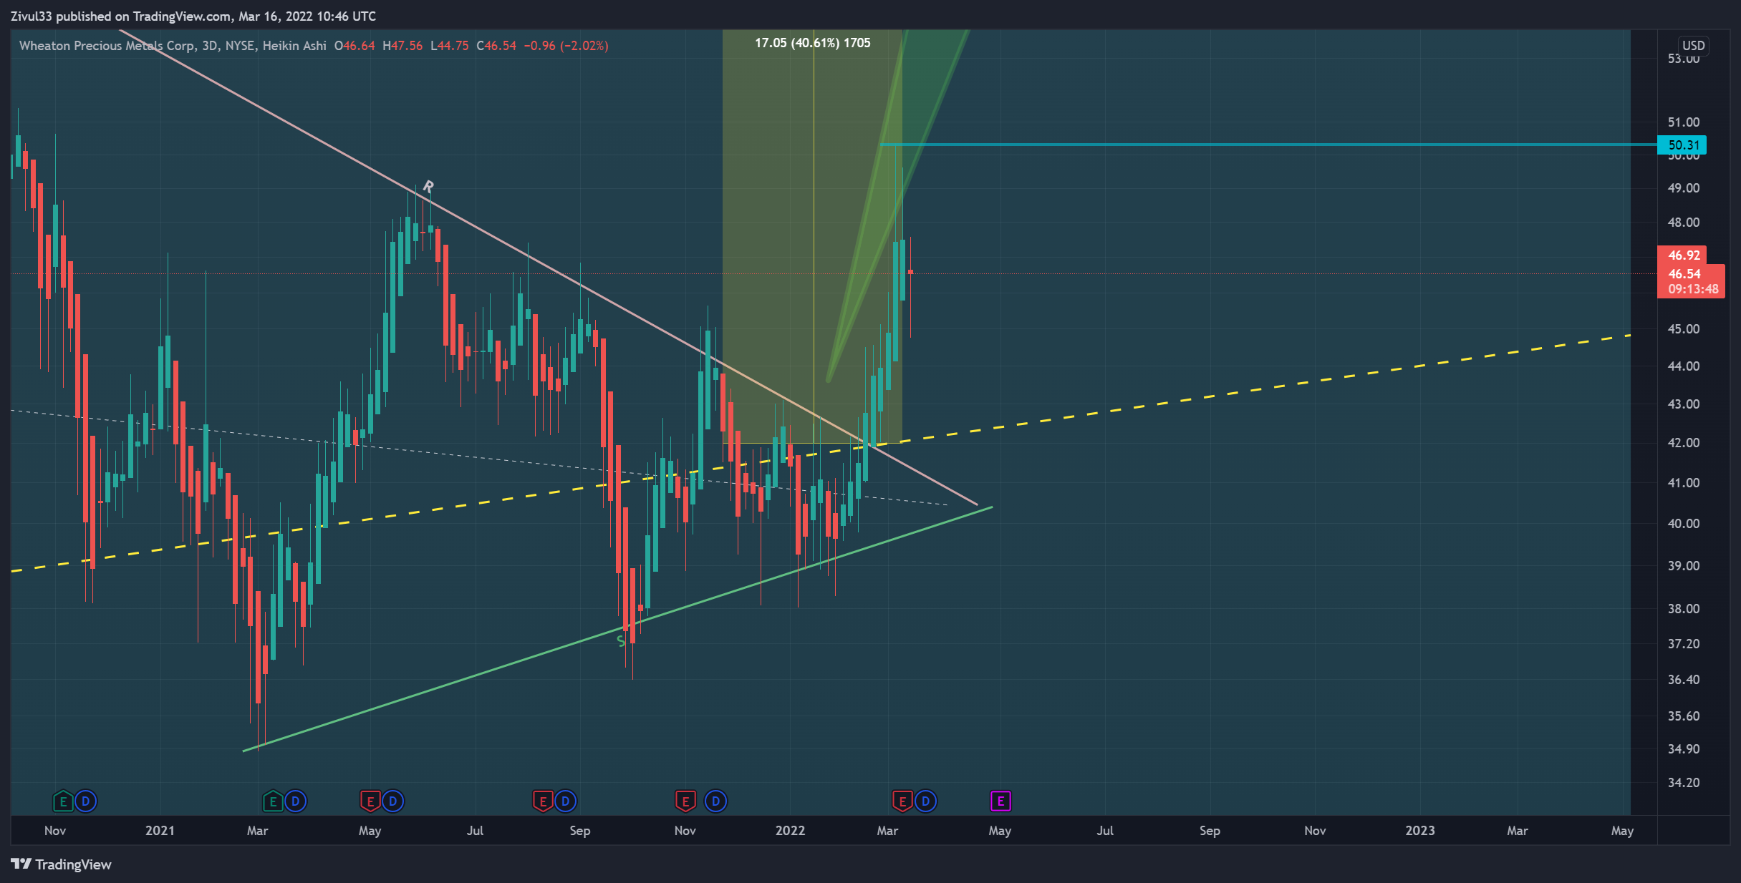
Task: Click the Zivul33 publisher name
Action: click(x=31, y=16)
